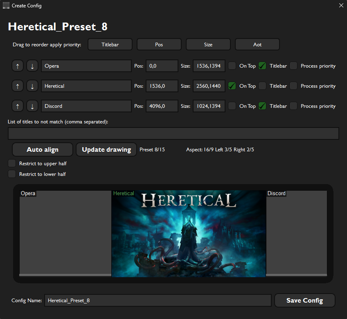Enable Process priority for Heretical
This screenshot has height=319, width=347.
click(293, 86)
